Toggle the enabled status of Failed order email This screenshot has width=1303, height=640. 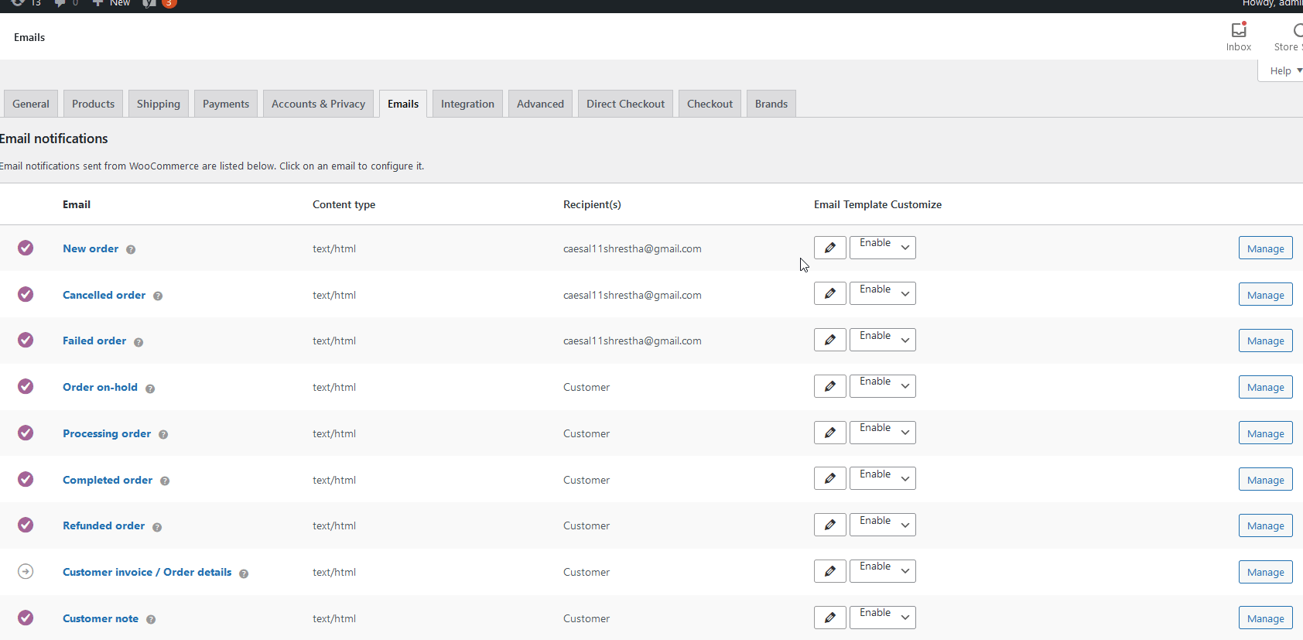pyautogui.click(x=26, y=340)
